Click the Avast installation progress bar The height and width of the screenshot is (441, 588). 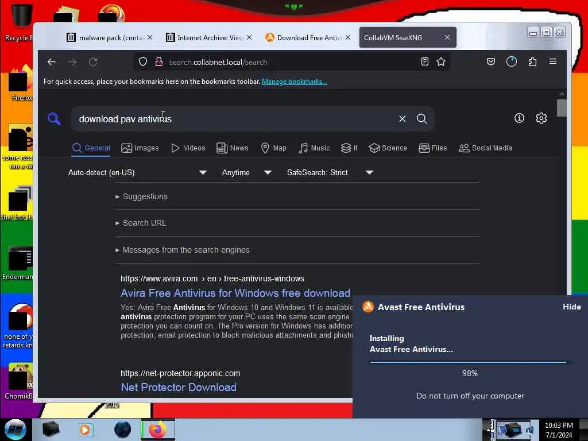coord(470,362)
